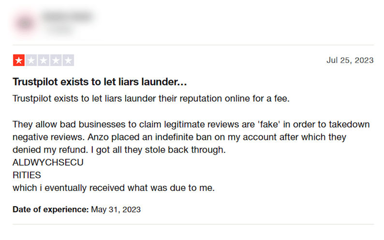The image size is (384, 240).
Task: Click the first sentence about laundering reputation
Action: coord(151,99)
